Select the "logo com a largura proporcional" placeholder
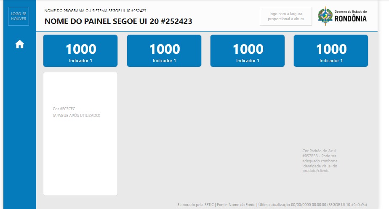The width and height of the screenshot is (389, 209). coord(286,16)
